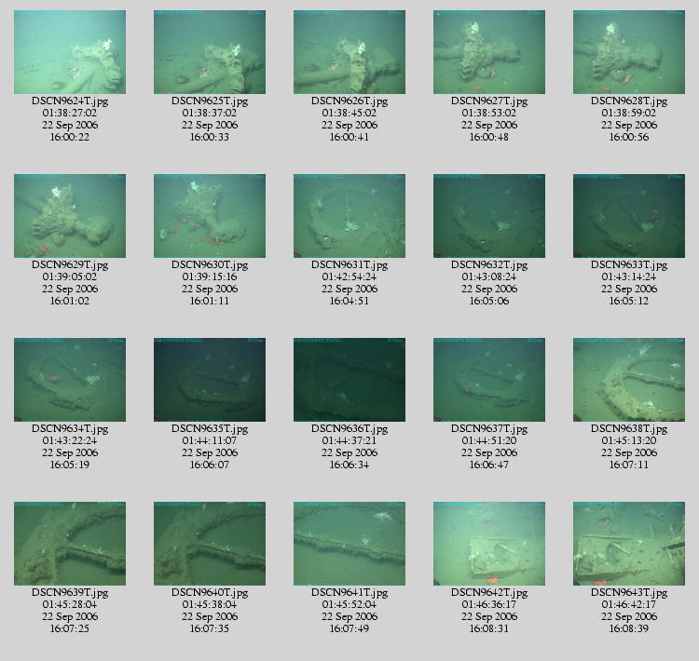
Task: Open the last thumbnail DSCN9643T.jpg
Action: click(x=628, y=544)
